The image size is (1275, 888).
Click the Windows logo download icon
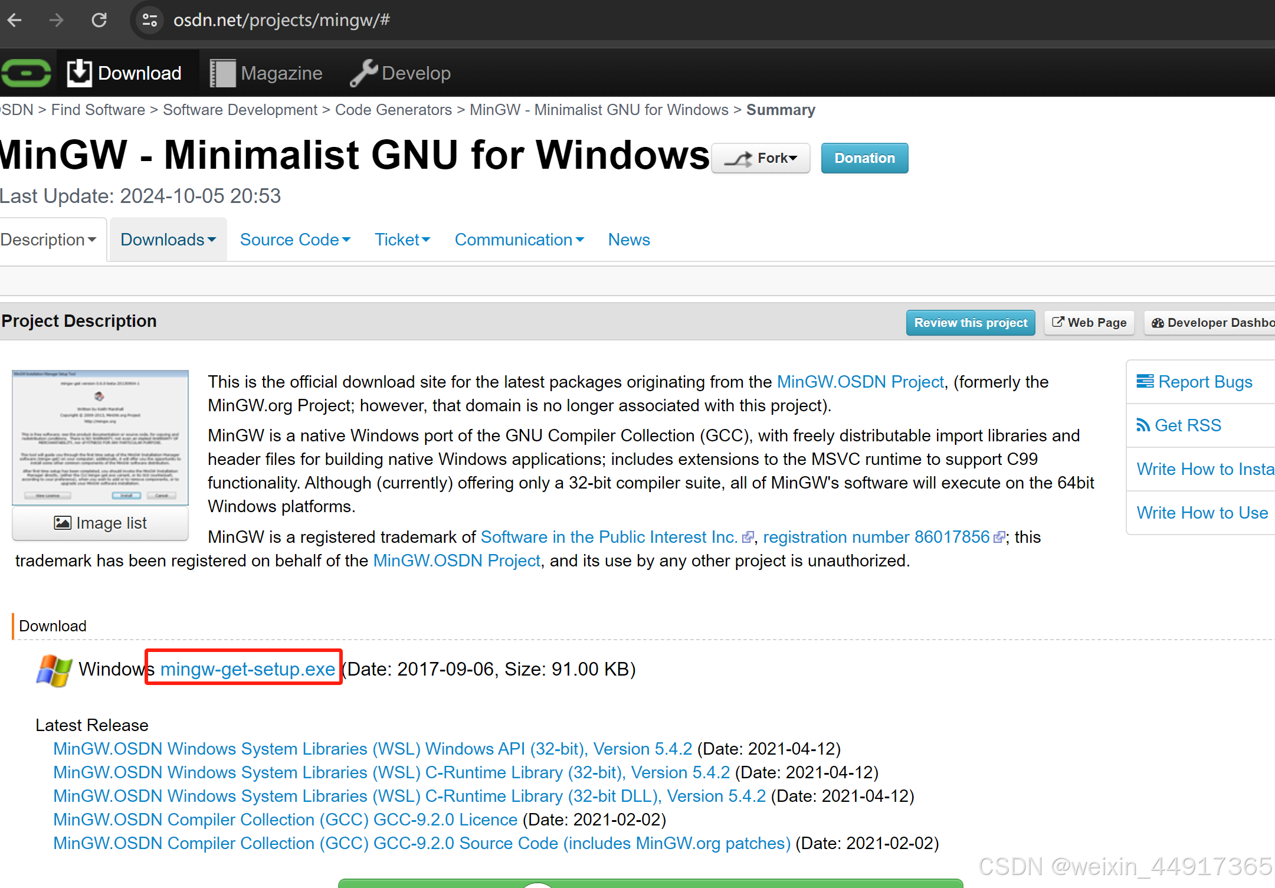(54, 670)
